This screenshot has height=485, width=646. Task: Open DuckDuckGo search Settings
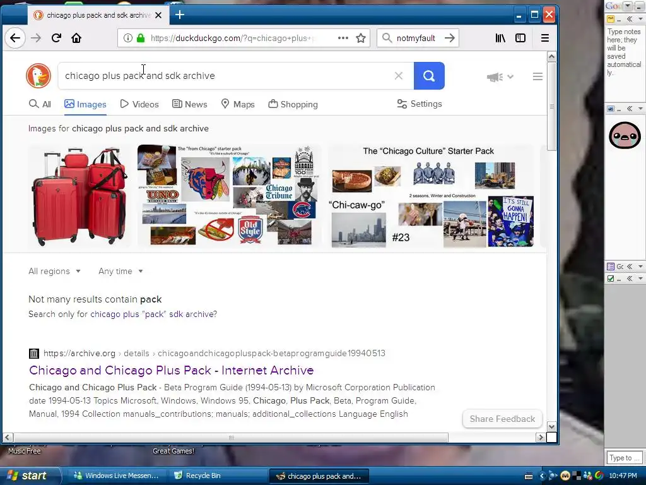point(420,104)
